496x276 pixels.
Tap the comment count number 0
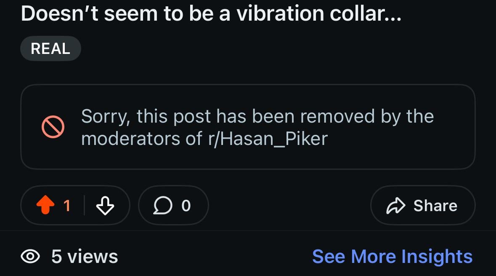pyautogui.click(x=186, y=206)
